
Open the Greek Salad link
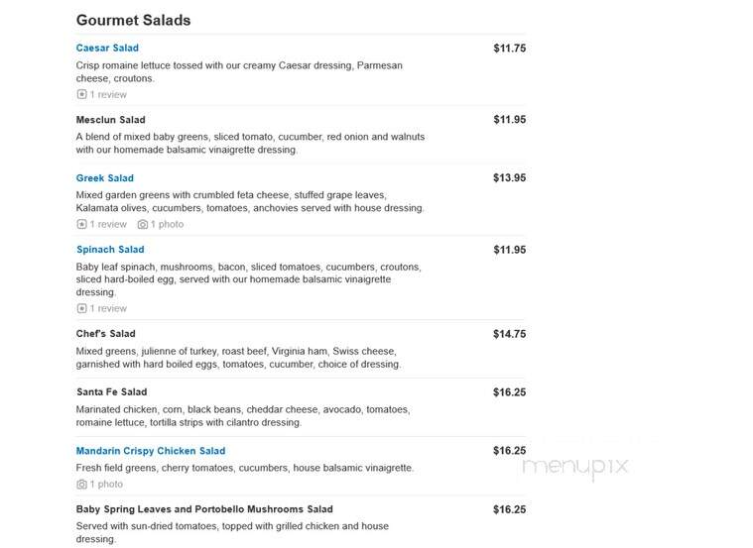click(105, 178)
